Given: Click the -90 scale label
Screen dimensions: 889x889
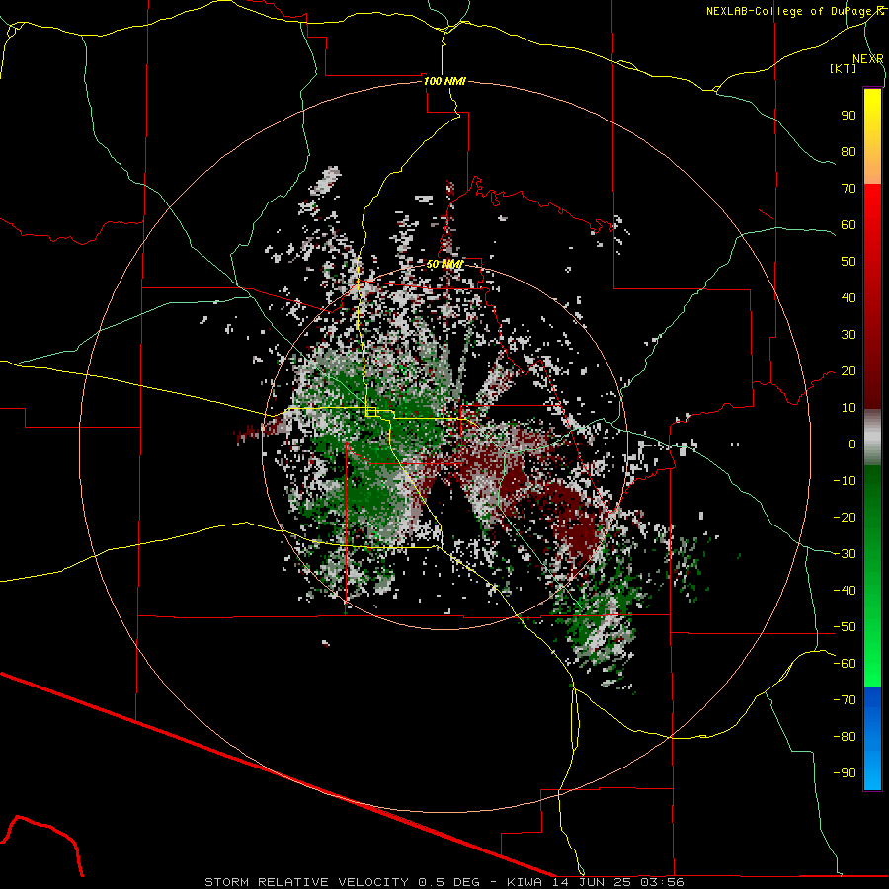Looking at the screenshot, I should point(845,773).
